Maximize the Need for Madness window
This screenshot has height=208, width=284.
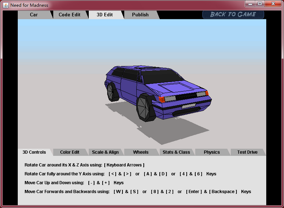click(260, 4)
